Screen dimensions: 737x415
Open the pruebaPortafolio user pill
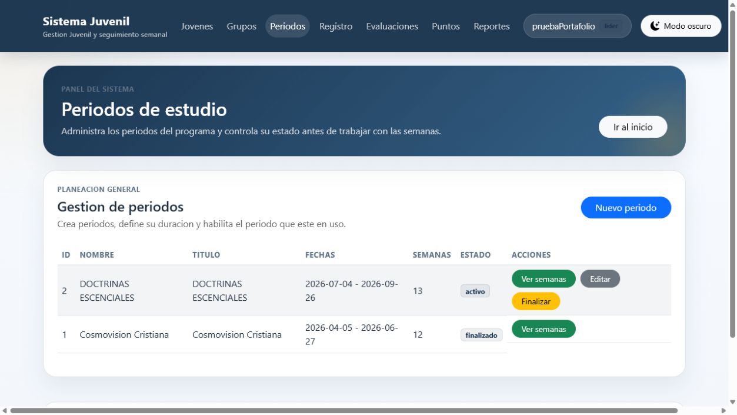tap(577, 26)
